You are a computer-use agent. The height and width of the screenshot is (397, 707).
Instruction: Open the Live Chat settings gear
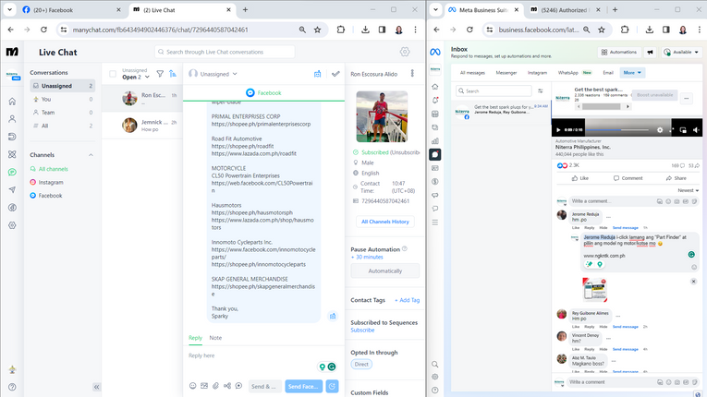coord(405,52)
